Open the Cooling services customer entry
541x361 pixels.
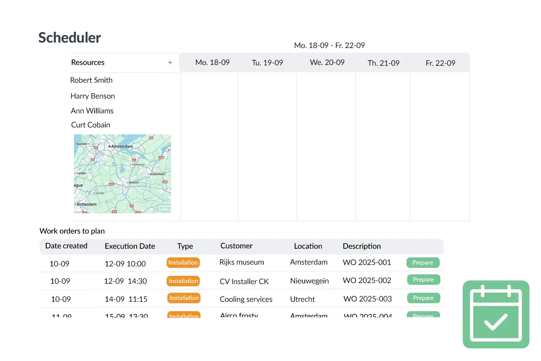click(x=246, y=299)
